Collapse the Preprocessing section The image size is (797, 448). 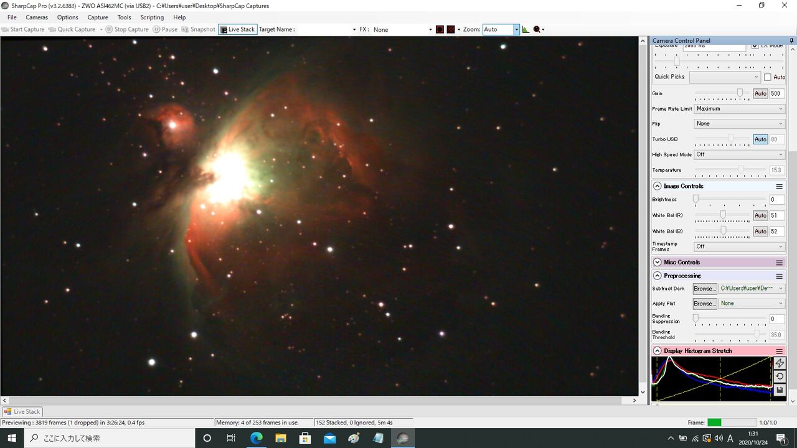[x=657, y=276]
